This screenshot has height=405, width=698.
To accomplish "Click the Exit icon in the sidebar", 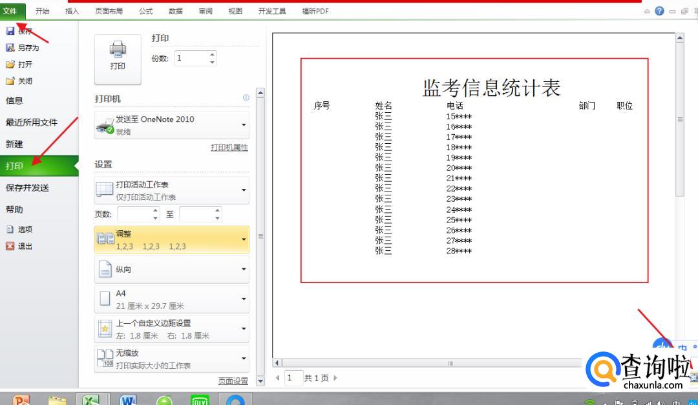I will click(x=10, y=246).
